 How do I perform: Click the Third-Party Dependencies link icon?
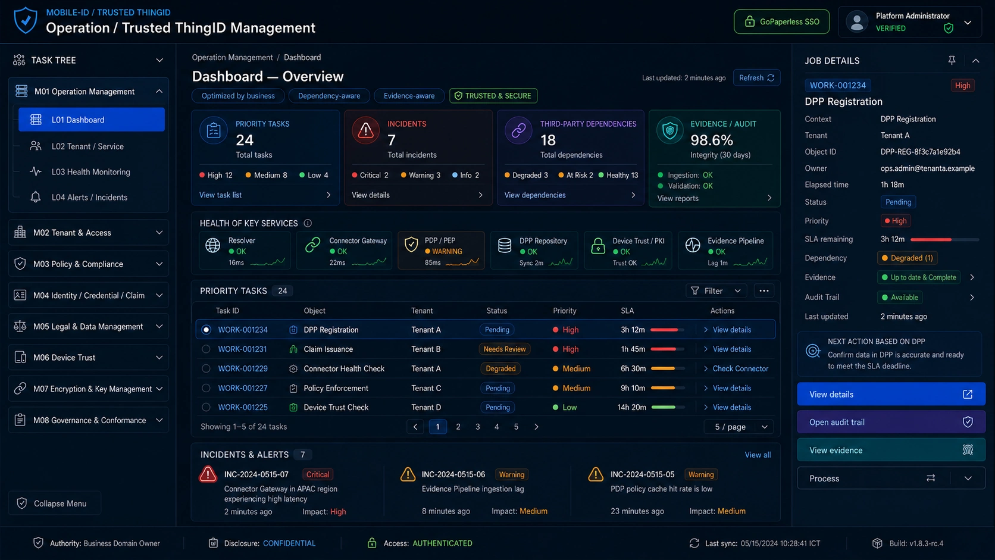518,131
